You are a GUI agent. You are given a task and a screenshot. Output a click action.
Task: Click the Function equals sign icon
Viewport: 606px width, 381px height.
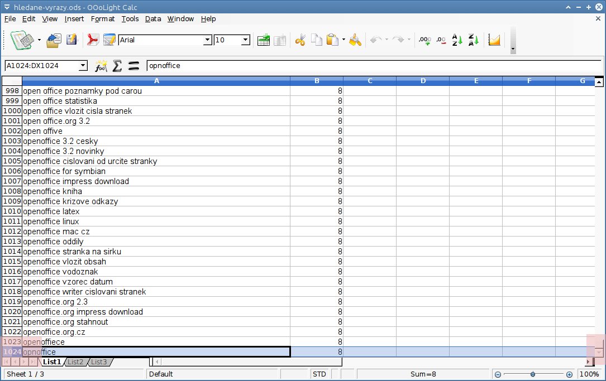click(x=133, y=66)
